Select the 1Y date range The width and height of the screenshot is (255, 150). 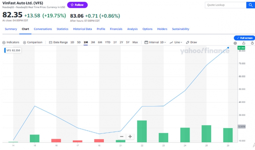point(115,42)
